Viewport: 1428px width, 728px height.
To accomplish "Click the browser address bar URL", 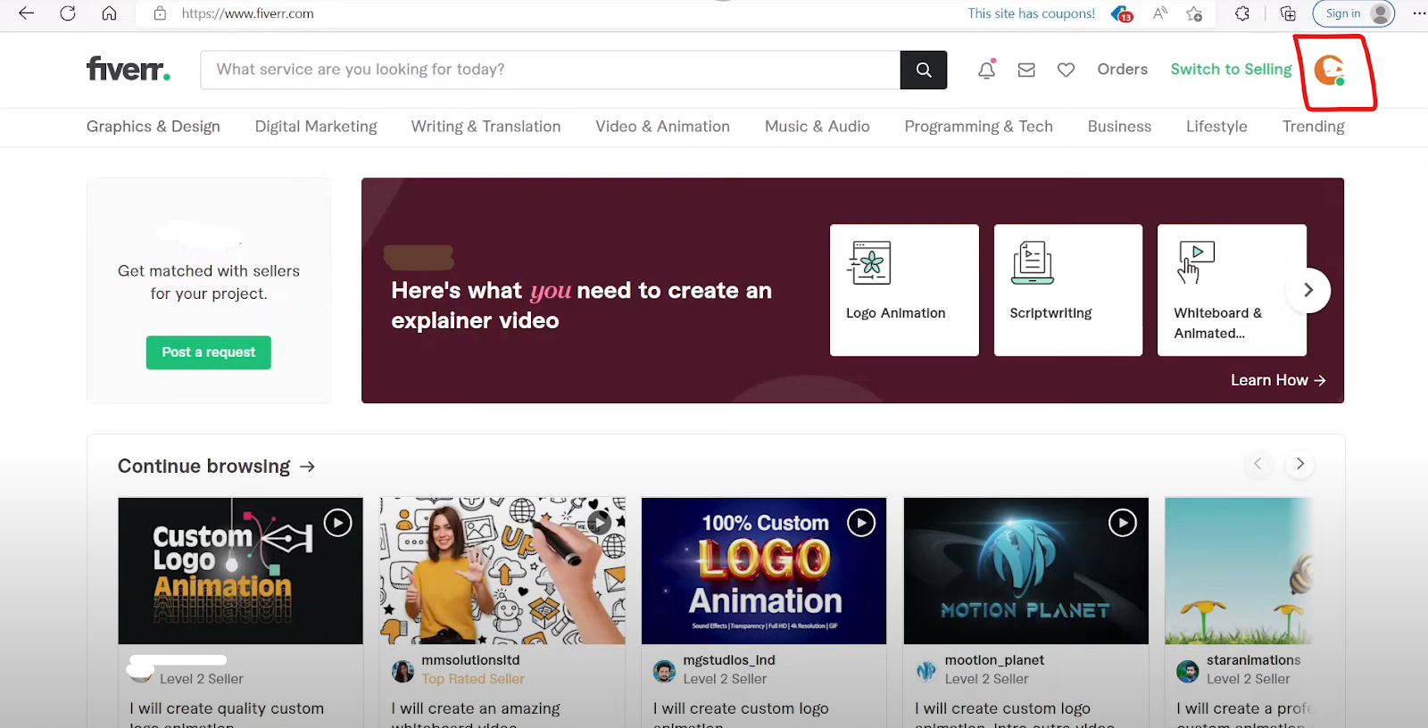I will (x=247, y=13).
